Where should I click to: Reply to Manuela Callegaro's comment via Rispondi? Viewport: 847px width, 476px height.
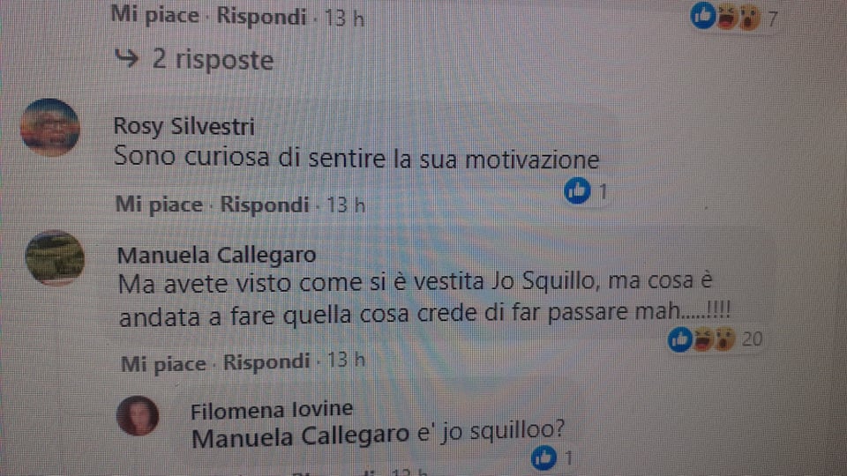coord(266,361)
